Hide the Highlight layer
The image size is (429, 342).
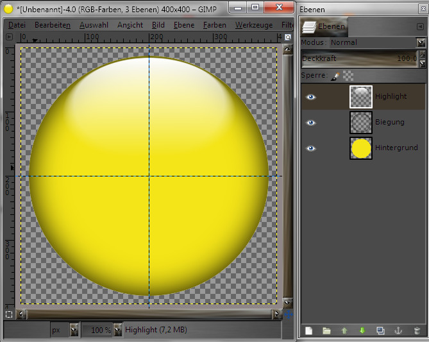click(311, 96)
